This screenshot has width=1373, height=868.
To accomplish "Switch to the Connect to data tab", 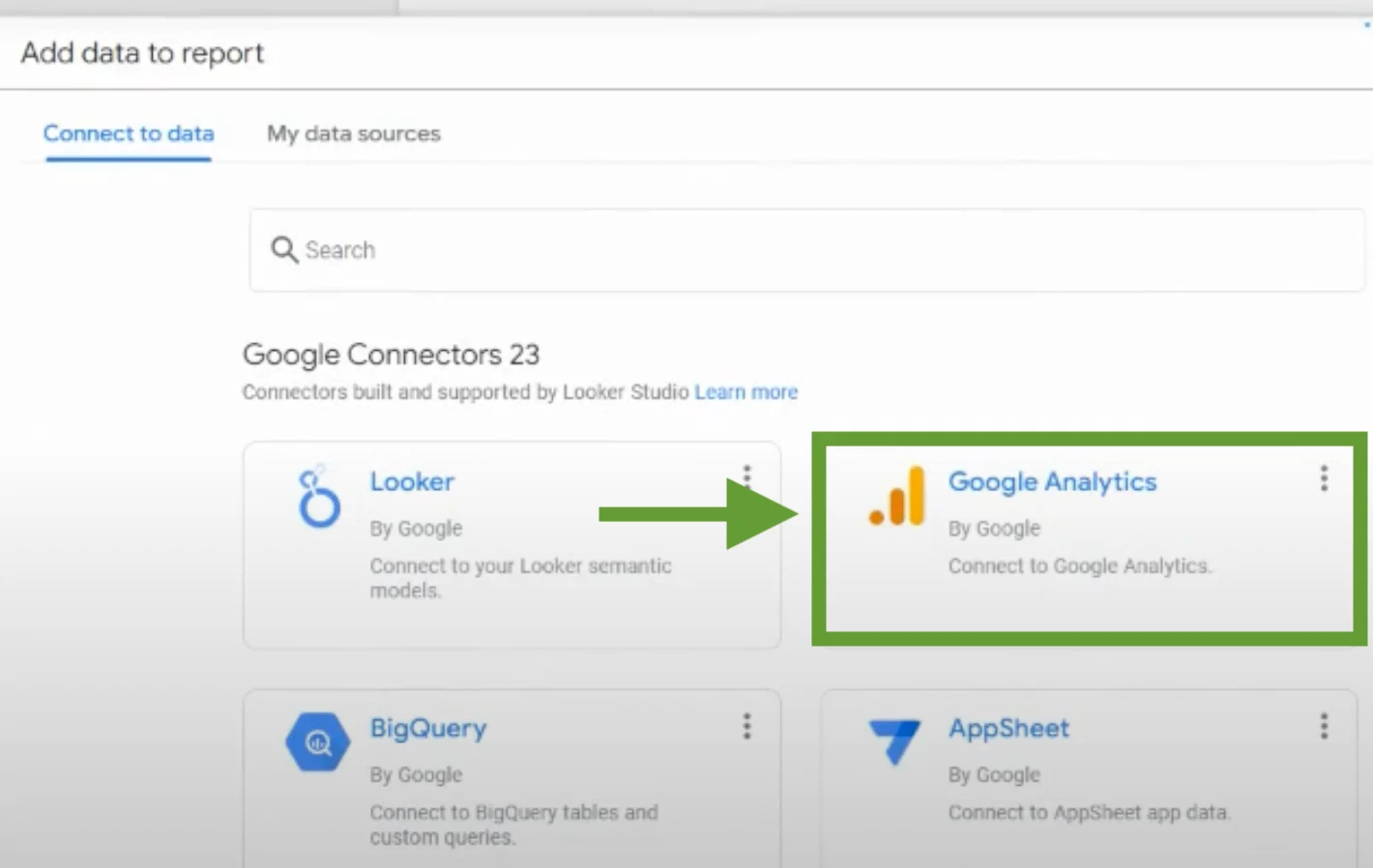I will (129, 133).
